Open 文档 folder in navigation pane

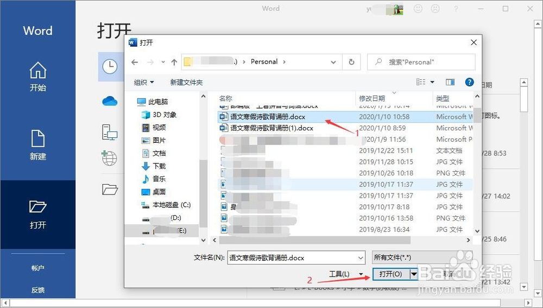[154, 153]
